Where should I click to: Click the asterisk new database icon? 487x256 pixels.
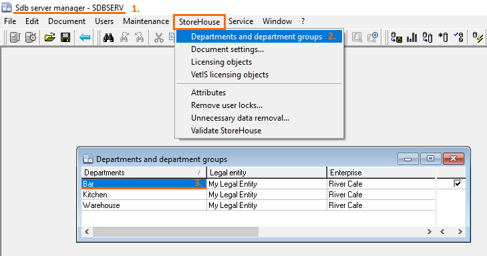[443, 37]
